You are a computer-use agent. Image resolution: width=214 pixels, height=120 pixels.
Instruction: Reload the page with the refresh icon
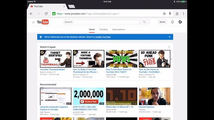click(x=46, y=14)
